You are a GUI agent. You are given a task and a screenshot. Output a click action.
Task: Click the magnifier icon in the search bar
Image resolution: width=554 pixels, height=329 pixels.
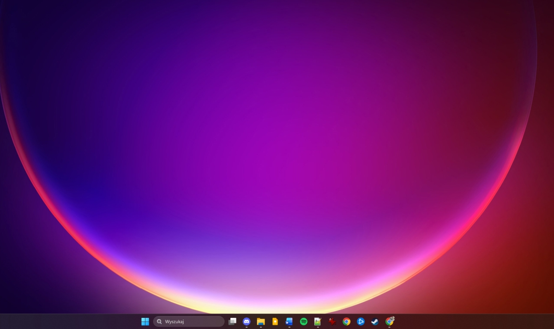(x=159, y=321)
